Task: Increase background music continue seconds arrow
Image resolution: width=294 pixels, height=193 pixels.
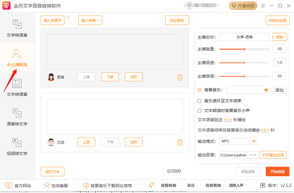Action: tap(268, 130)
